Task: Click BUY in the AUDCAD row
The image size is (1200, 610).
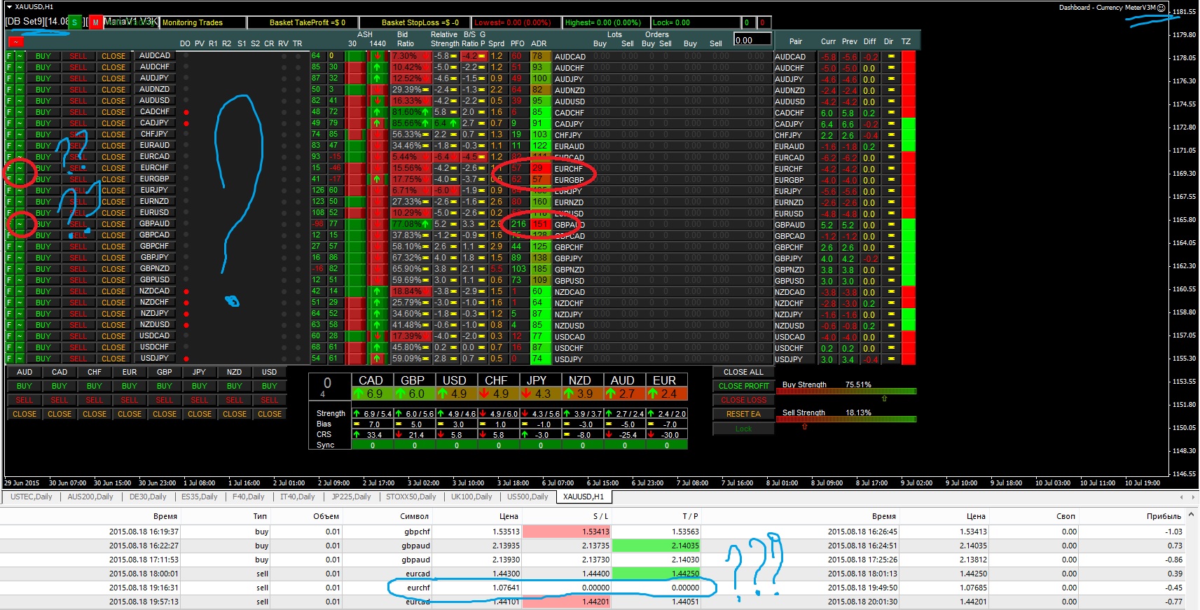Action: [x=43, y=56]
